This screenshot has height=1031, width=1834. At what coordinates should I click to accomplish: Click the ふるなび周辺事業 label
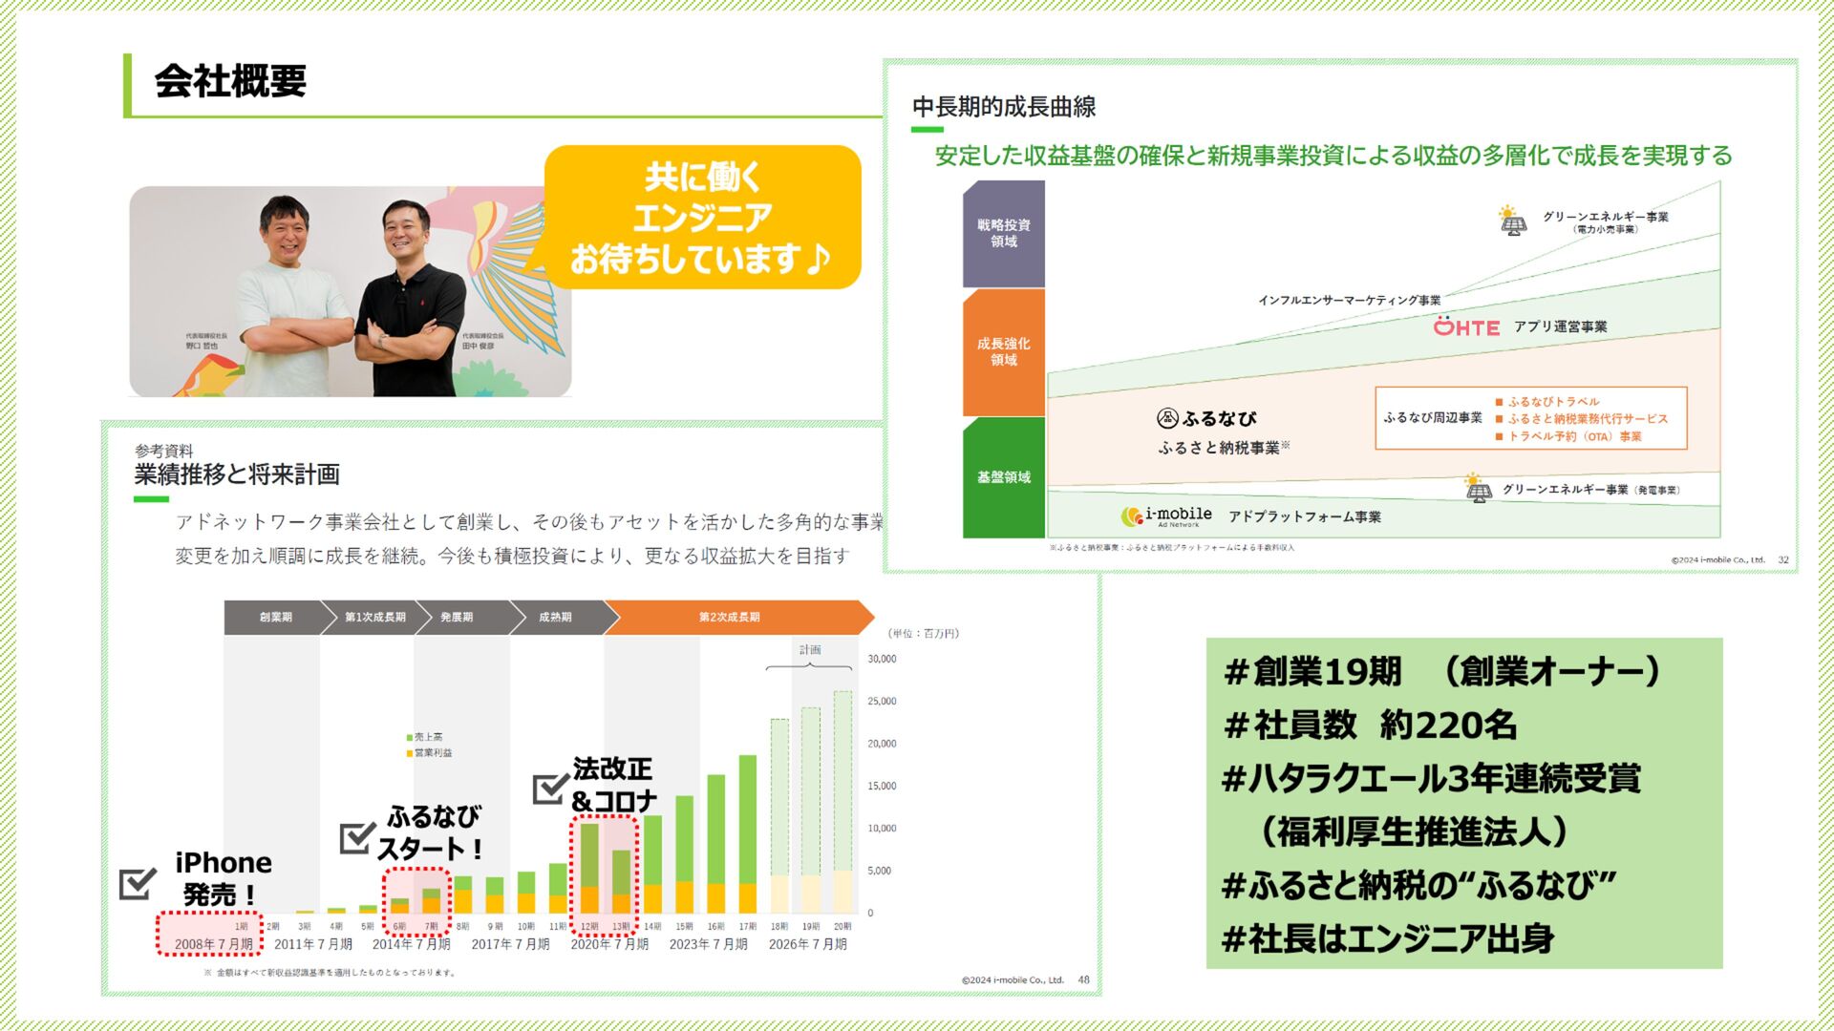(1433, 418)
